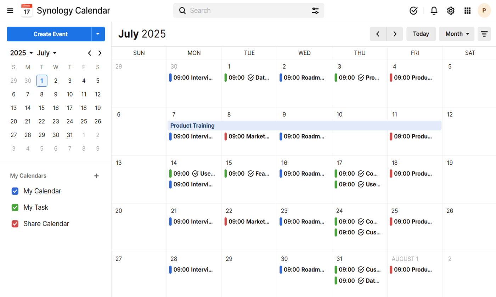Open the app launcher grid icon
Image resolution: width=496 pixels, height=297 pixels.
467,11
